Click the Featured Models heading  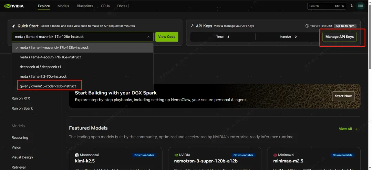click(x=88, y=128)
